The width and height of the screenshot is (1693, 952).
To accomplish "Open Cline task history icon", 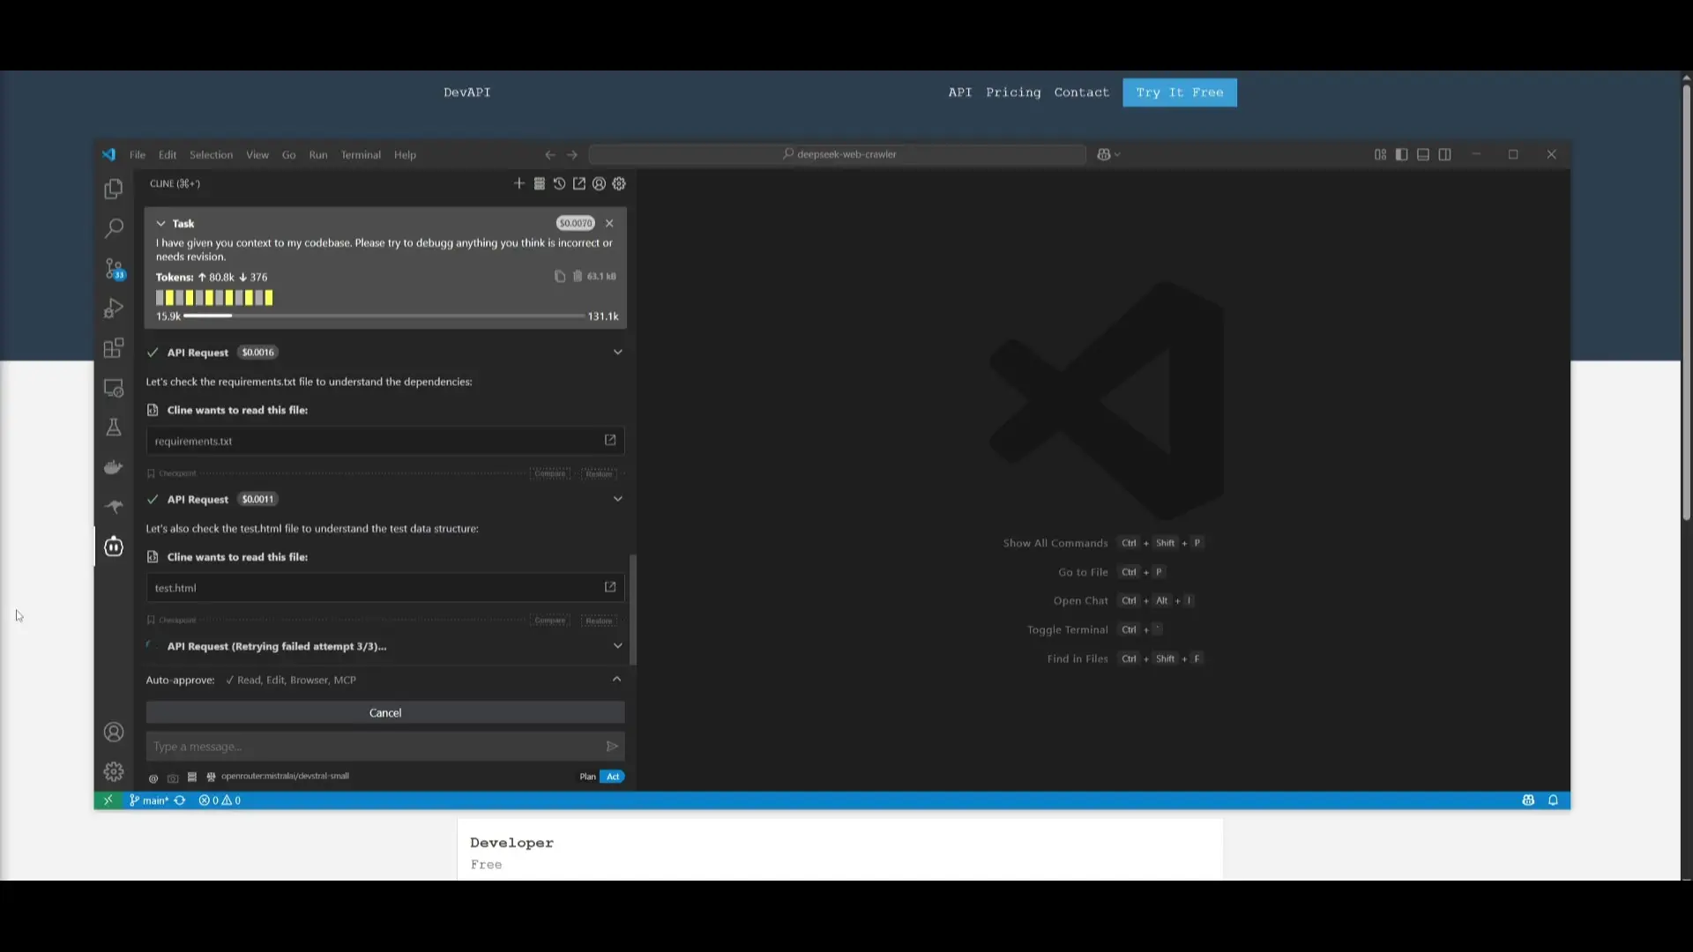I will [x=559, y=183].
